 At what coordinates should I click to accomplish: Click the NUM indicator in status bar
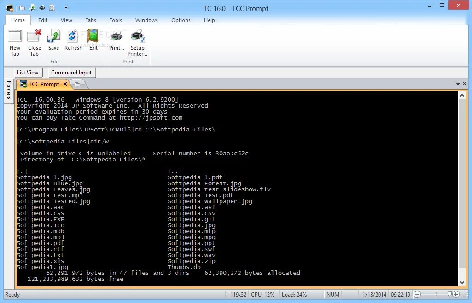[332, 295]
